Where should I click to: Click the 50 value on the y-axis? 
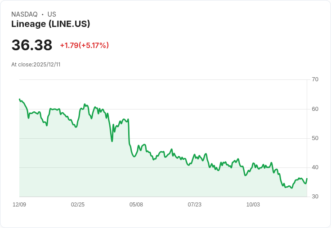coord(315,138)
